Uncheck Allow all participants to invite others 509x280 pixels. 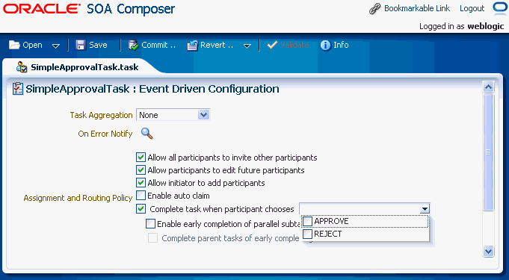click(x=141, y=158)
